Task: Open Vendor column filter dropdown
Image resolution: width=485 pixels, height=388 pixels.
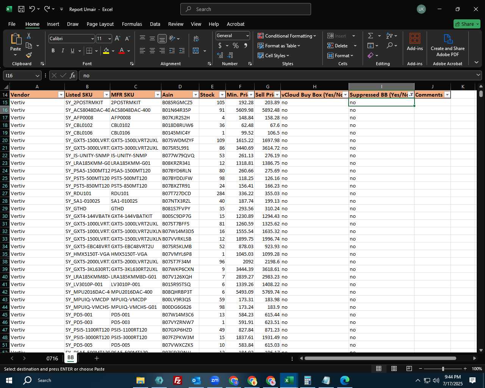Action: 61,95
